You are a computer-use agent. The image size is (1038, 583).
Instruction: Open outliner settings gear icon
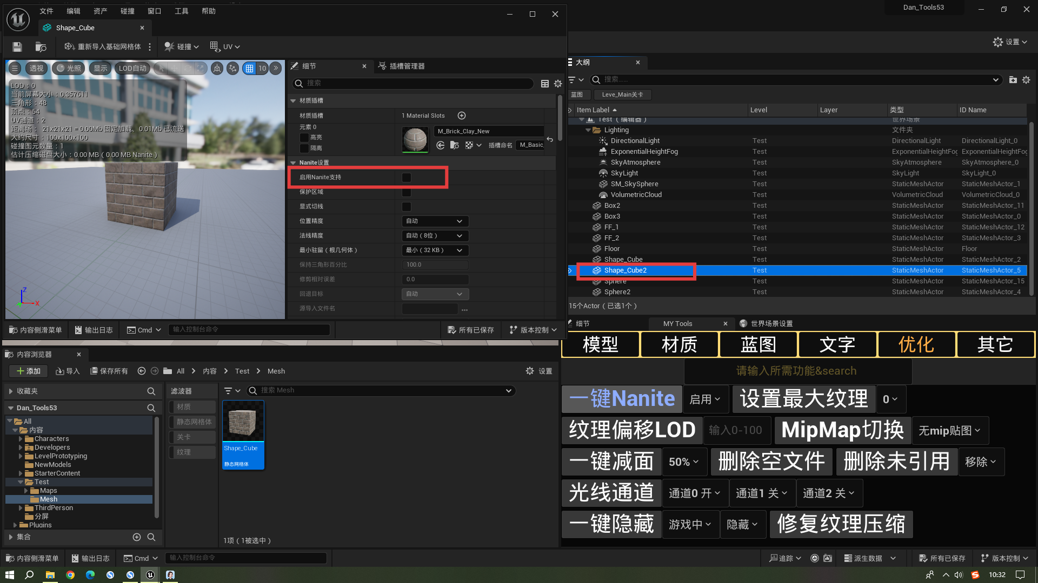(1026, 80)
